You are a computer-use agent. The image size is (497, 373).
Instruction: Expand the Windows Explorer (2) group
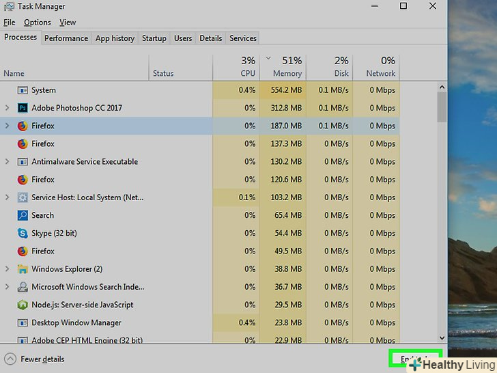[7, 269]
